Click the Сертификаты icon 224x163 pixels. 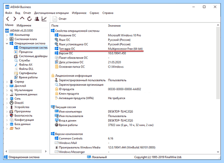click(x=16, y=73)
